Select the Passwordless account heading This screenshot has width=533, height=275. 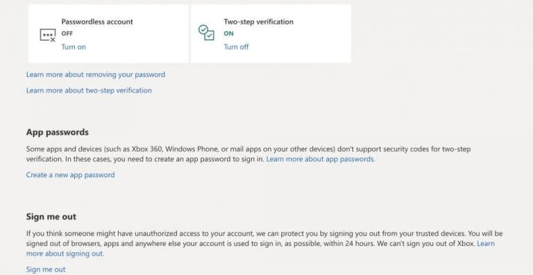point(97,22)
